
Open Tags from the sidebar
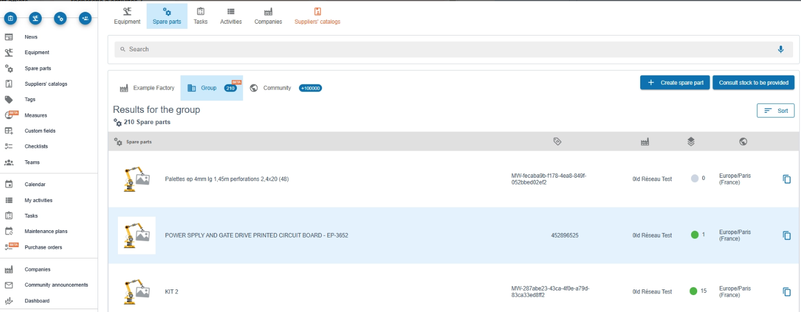click(x=30, y=99)
